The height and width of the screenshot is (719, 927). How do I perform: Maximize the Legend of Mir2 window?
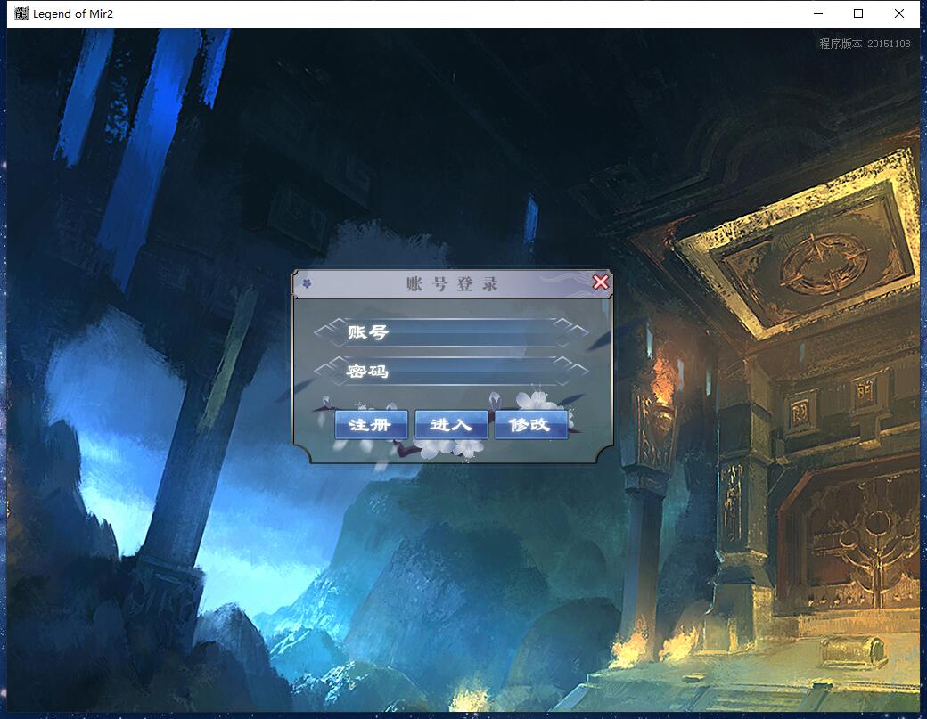(x=858, y=13)
